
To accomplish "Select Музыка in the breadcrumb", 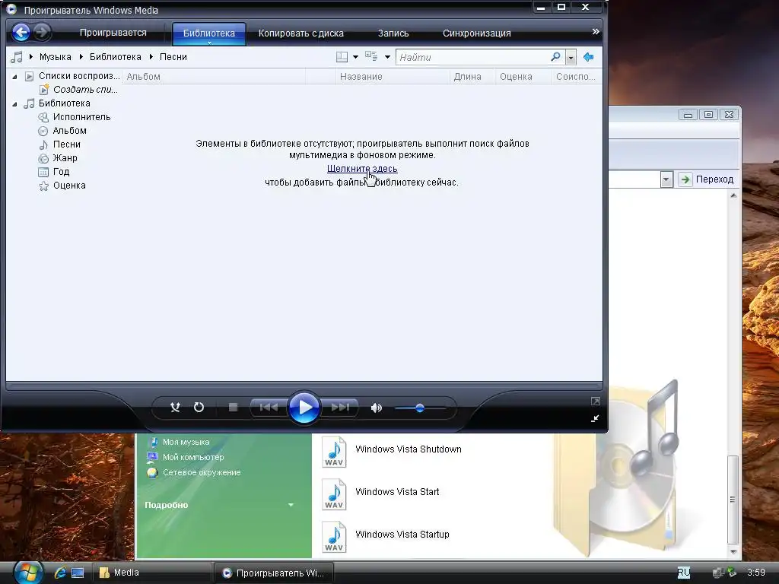I will (55, 57).
